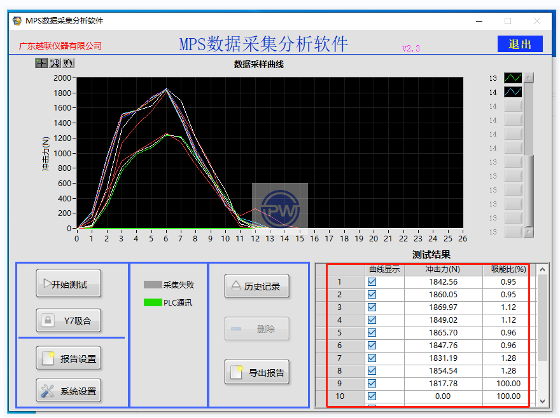This screenshot has height=418, width=560.
Task: Select the 1869.97 impact force cell
Action: pyautogui.click(x=443, y=307)
